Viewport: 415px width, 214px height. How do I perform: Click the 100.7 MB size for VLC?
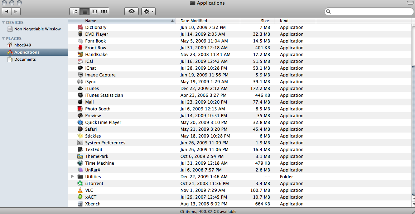pos(260,190)
